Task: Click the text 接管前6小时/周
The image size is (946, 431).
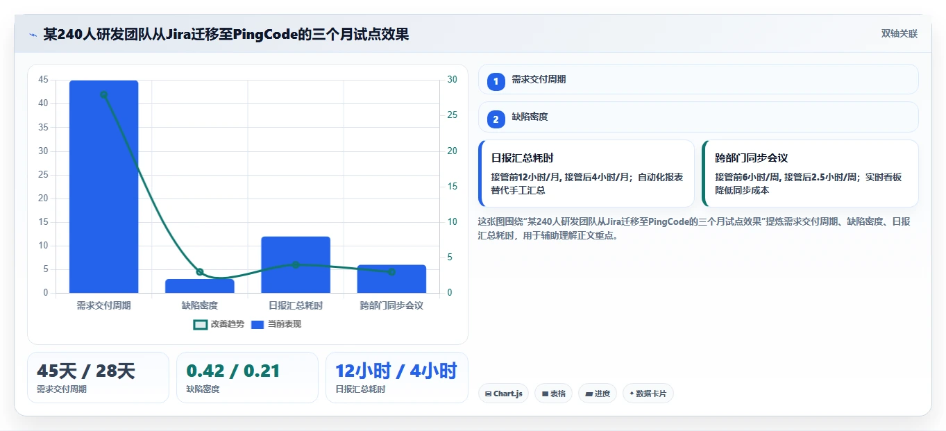Action: coord(749,178)
